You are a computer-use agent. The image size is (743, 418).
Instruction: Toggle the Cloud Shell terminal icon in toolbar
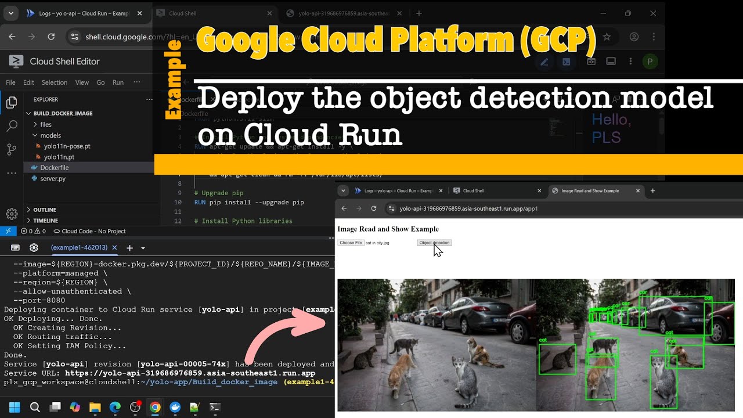(x=566, y=62)
